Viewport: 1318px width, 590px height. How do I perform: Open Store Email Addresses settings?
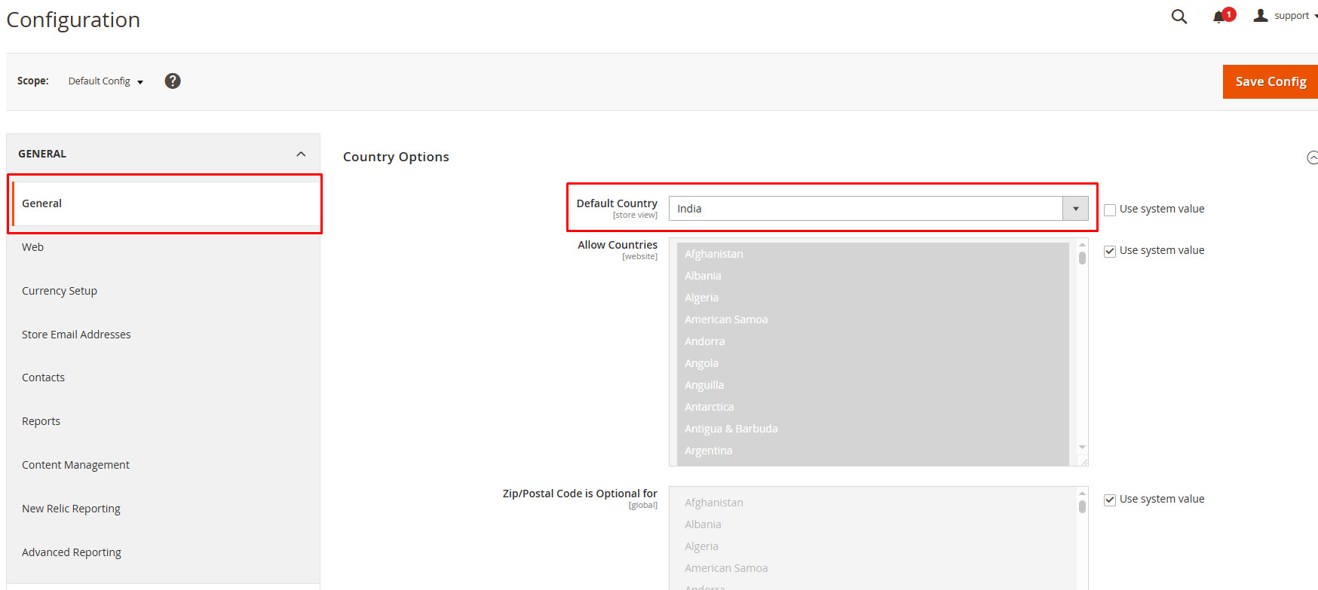76,335
